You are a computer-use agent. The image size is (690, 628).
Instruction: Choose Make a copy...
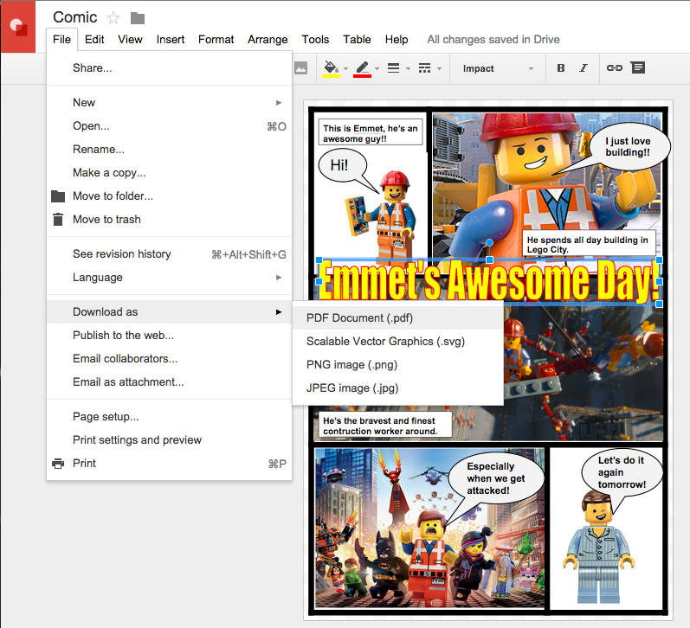click(x=169, y=173)
